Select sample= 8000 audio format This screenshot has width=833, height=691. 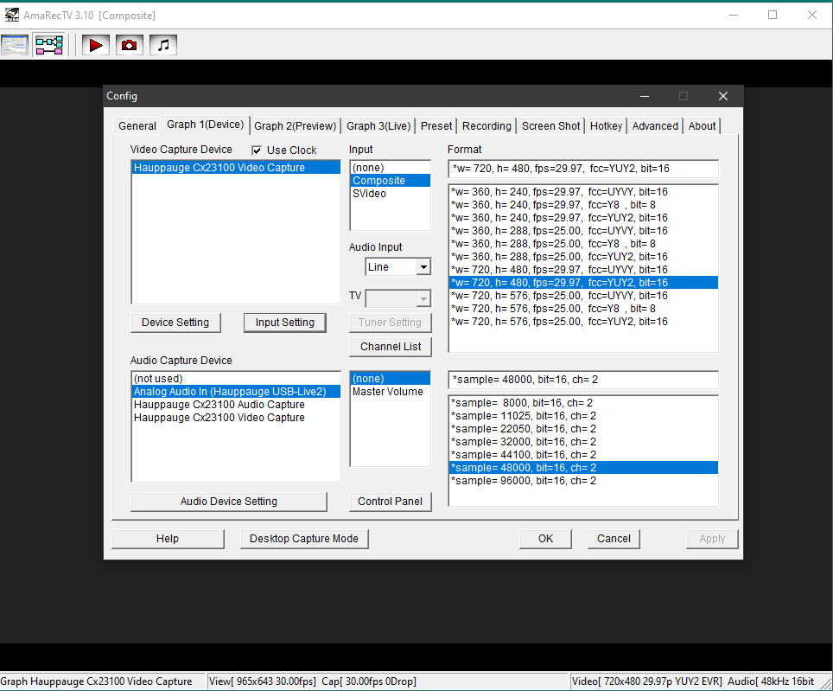point(583,403)
